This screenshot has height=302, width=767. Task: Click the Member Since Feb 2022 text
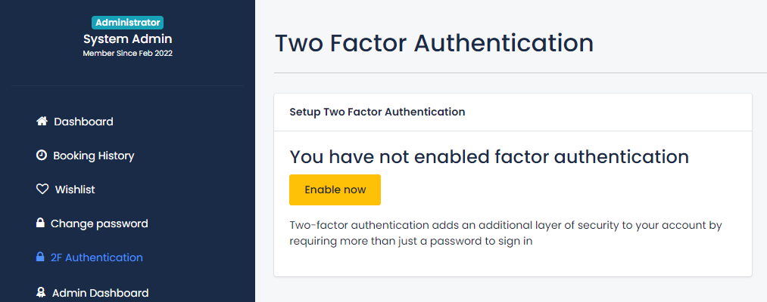point(128,53)
